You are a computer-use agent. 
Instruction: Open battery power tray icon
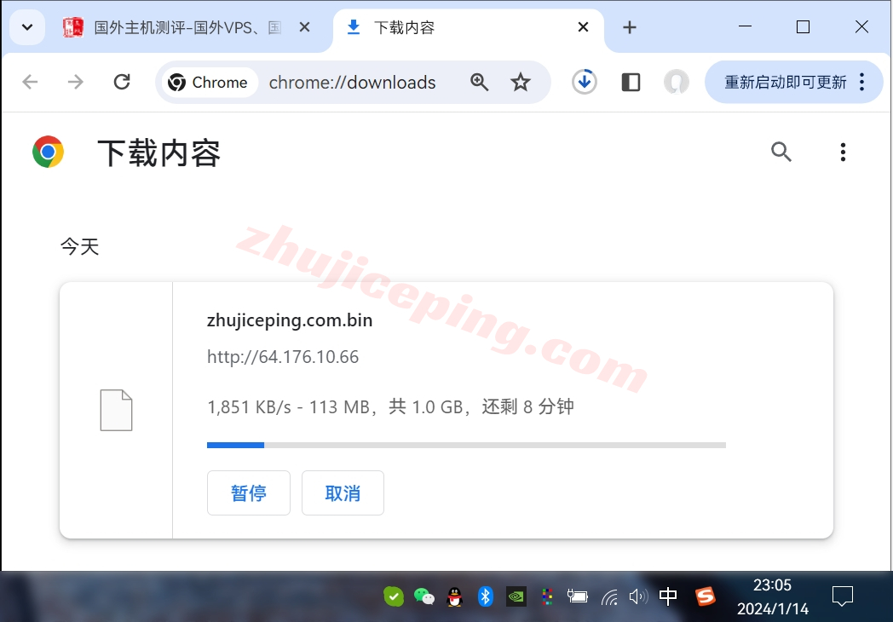click(578, 596)
